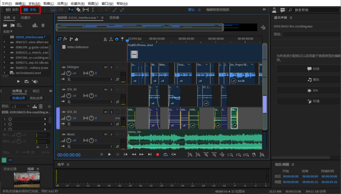Zoom in amplitude icon

coord(190,155)
